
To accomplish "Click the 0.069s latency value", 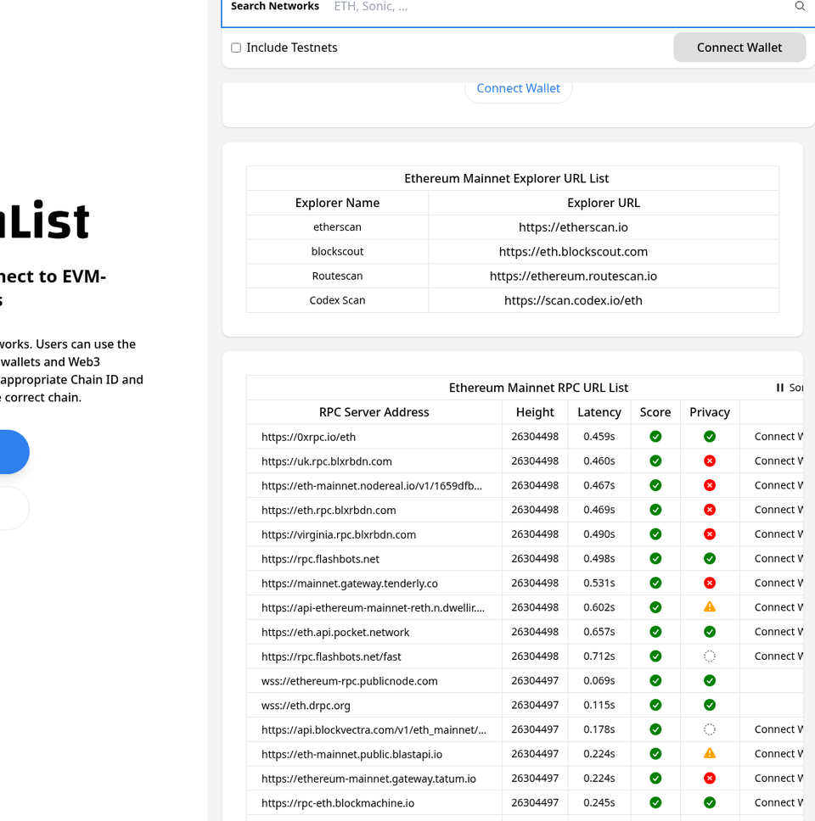I will tap(599, 681).
